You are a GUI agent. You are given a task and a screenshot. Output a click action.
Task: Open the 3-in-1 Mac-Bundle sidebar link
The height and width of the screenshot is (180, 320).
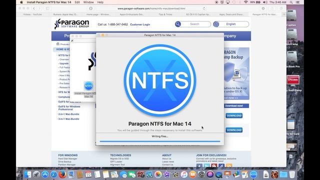[x=68, y=119]
